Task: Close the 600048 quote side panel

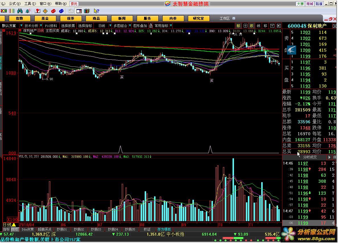Action: [335, 26]
